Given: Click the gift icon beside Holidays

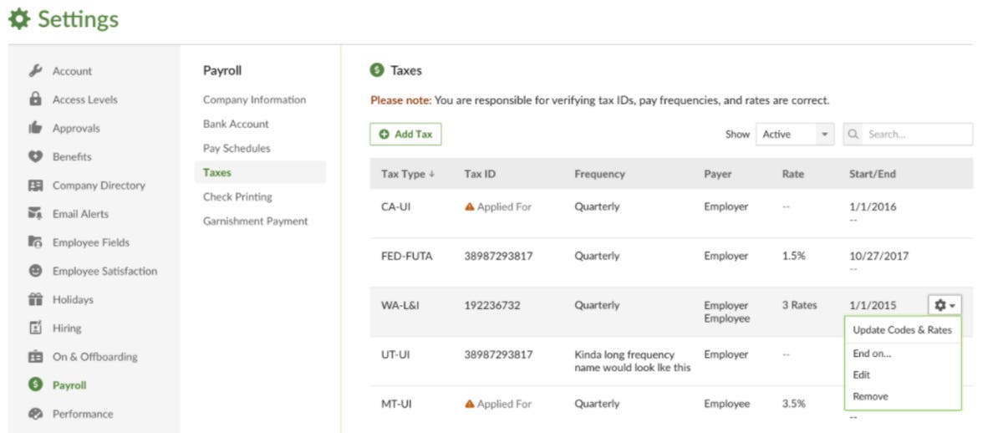Looking at the screenshot, I should coord(35,299).
